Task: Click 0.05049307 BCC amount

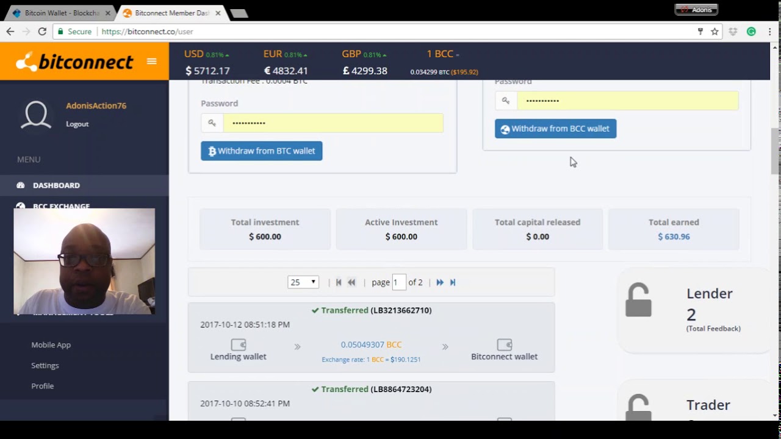Action: tap(371, 344)
